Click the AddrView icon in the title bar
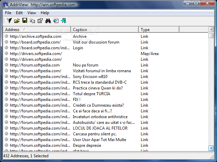This screenshot has width=217, height=162. click(5, 5)
